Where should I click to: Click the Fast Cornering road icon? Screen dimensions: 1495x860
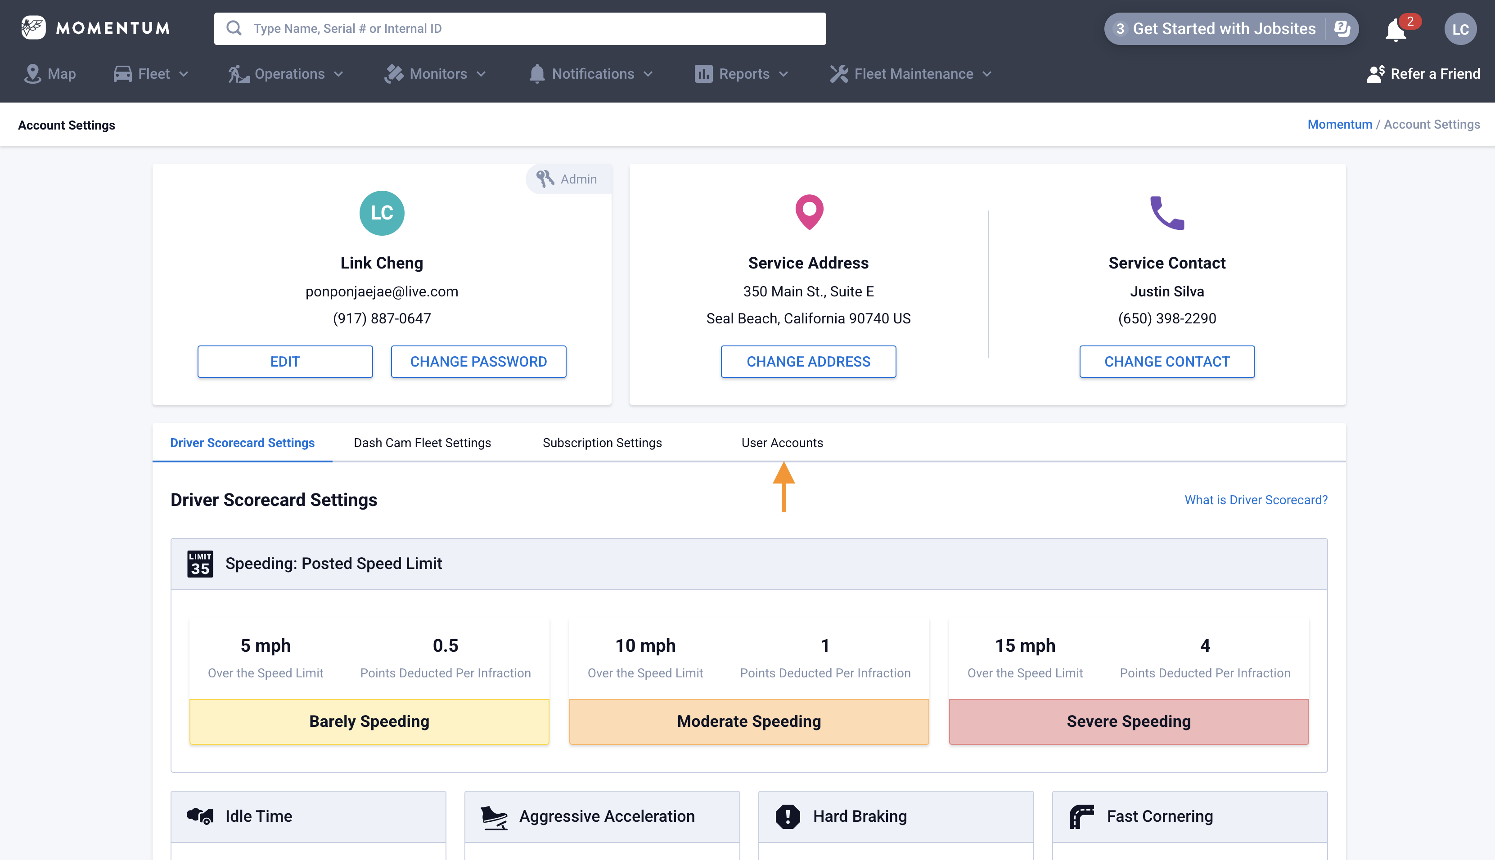[x=1081, y=816]
